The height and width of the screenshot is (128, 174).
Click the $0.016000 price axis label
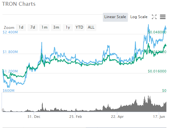(x=157, y=71)
